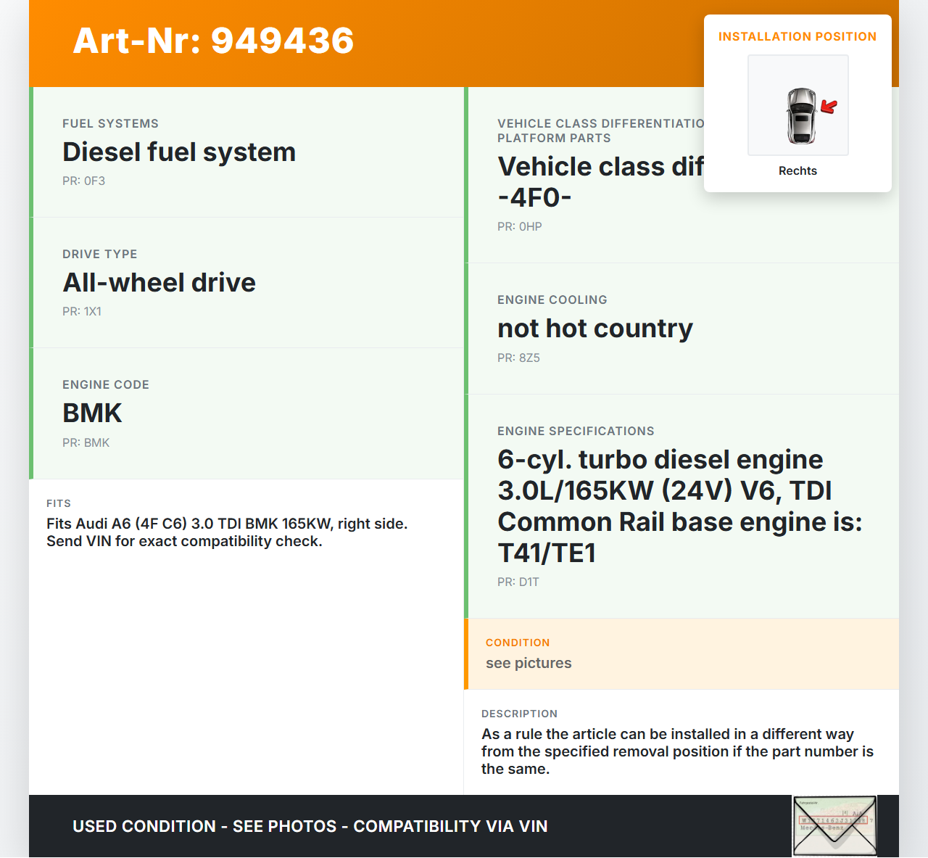Image resolution: width=928 pixels, height=858 pixels.
Task: Click the red arrow beside the car
Action: coord(829,107)
